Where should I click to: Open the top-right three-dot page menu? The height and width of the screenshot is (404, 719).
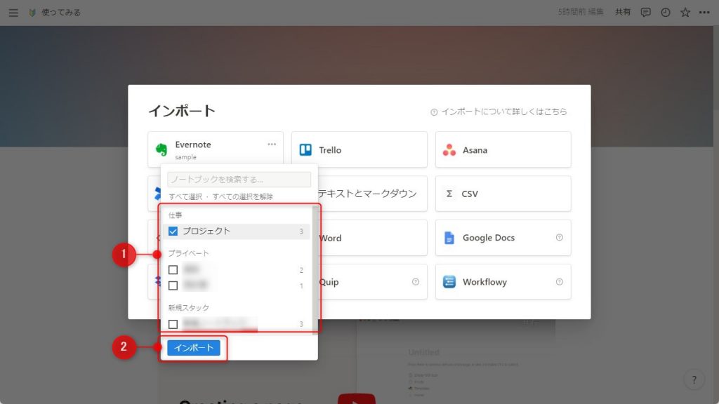(704, 13)
